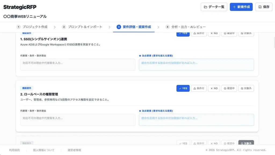
Task: Click project title 〇〇商事WEBリニューアル
Action: pos(25,16)
